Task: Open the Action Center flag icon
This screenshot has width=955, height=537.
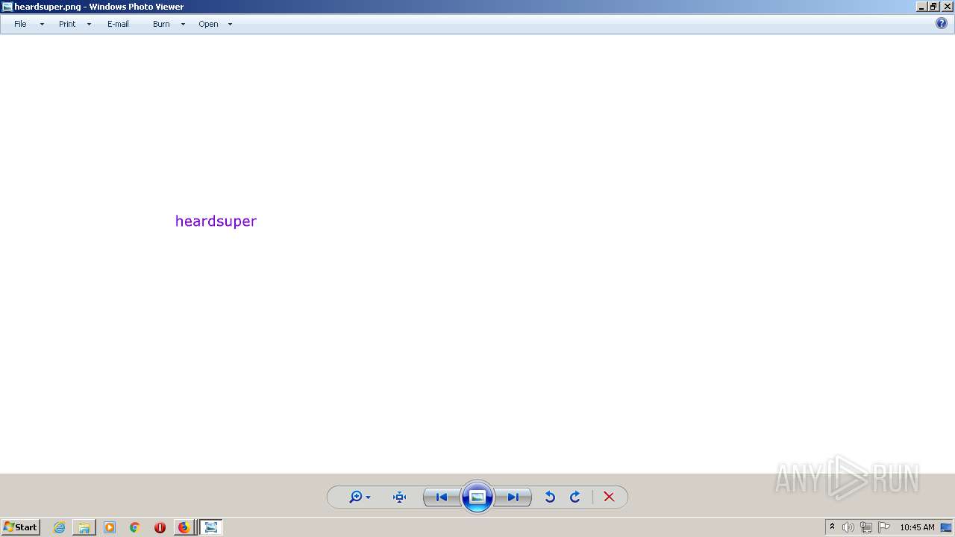Action: 884,527
